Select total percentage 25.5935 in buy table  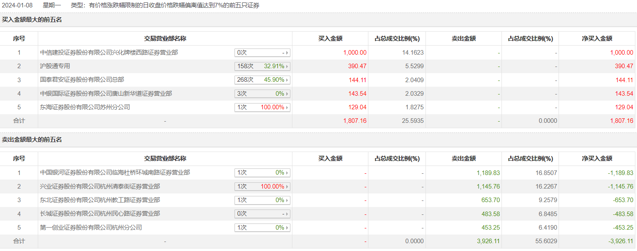tap(412, 121)
